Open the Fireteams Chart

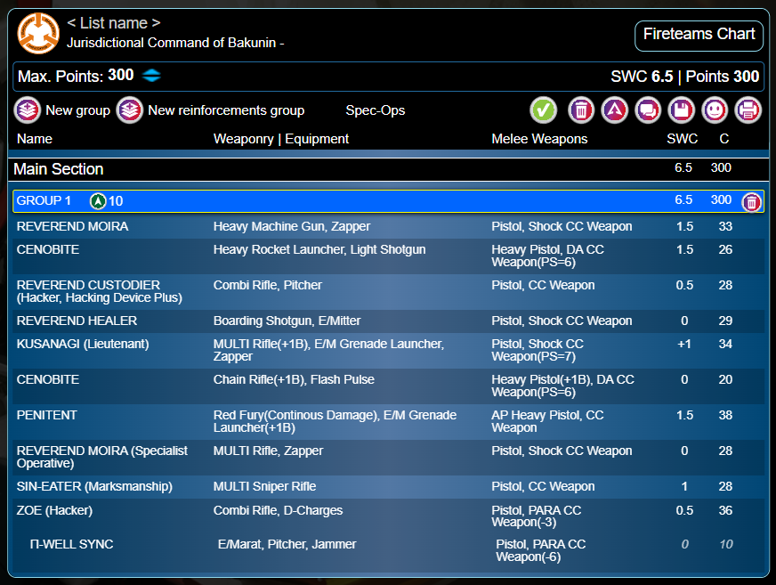point(699,36)
